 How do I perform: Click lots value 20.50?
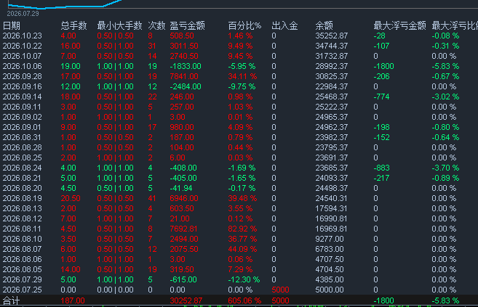point(71,198)
